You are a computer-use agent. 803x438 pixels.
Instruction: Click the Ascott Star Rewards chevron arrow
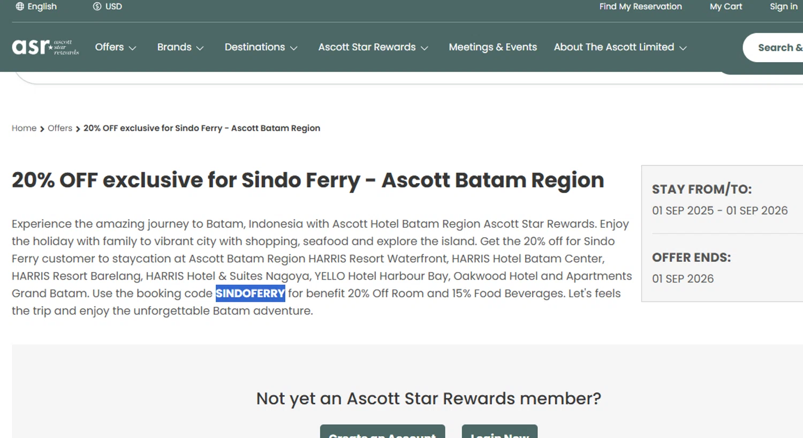click(x=425, y=48)
